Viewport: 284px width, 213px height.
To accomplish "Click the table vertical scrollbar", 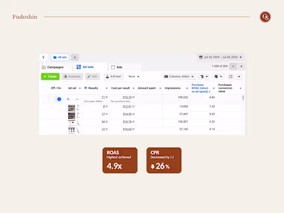I will (x=243, y=98).
